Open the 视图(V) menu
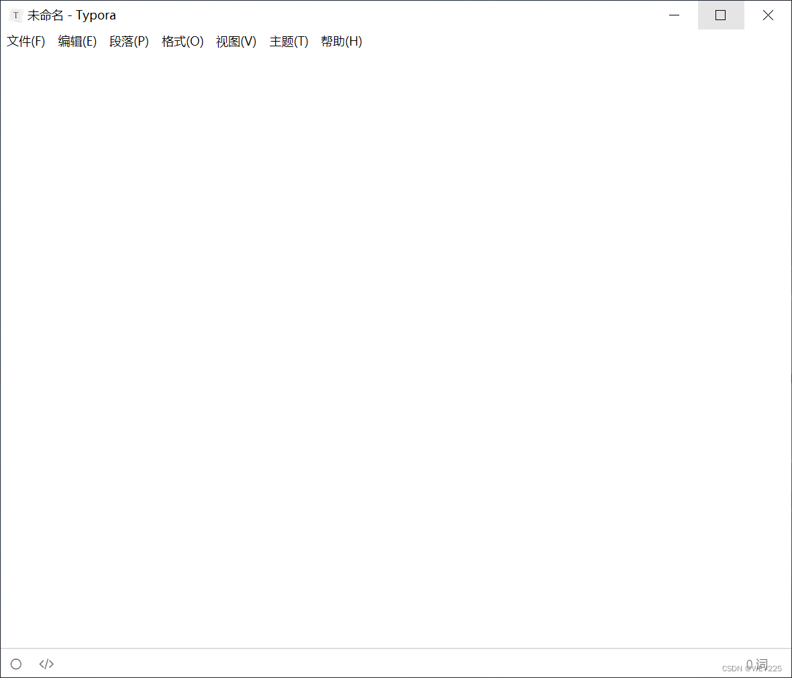 [x=236, y=41]
